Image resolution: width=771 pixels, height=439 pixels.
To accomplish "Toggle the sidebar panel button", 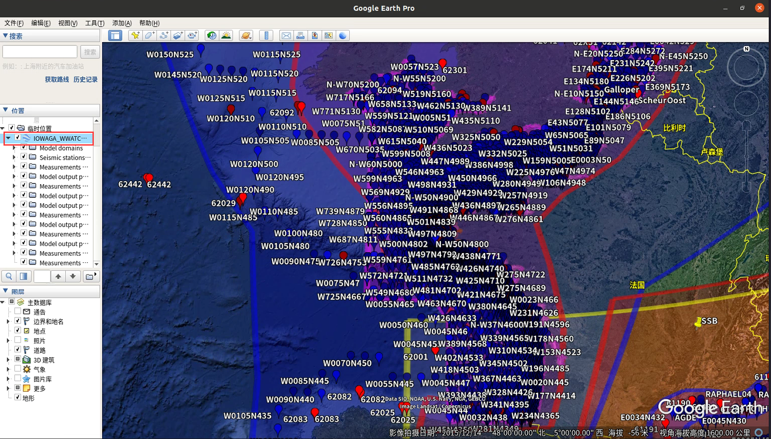I will pos(115,36).
